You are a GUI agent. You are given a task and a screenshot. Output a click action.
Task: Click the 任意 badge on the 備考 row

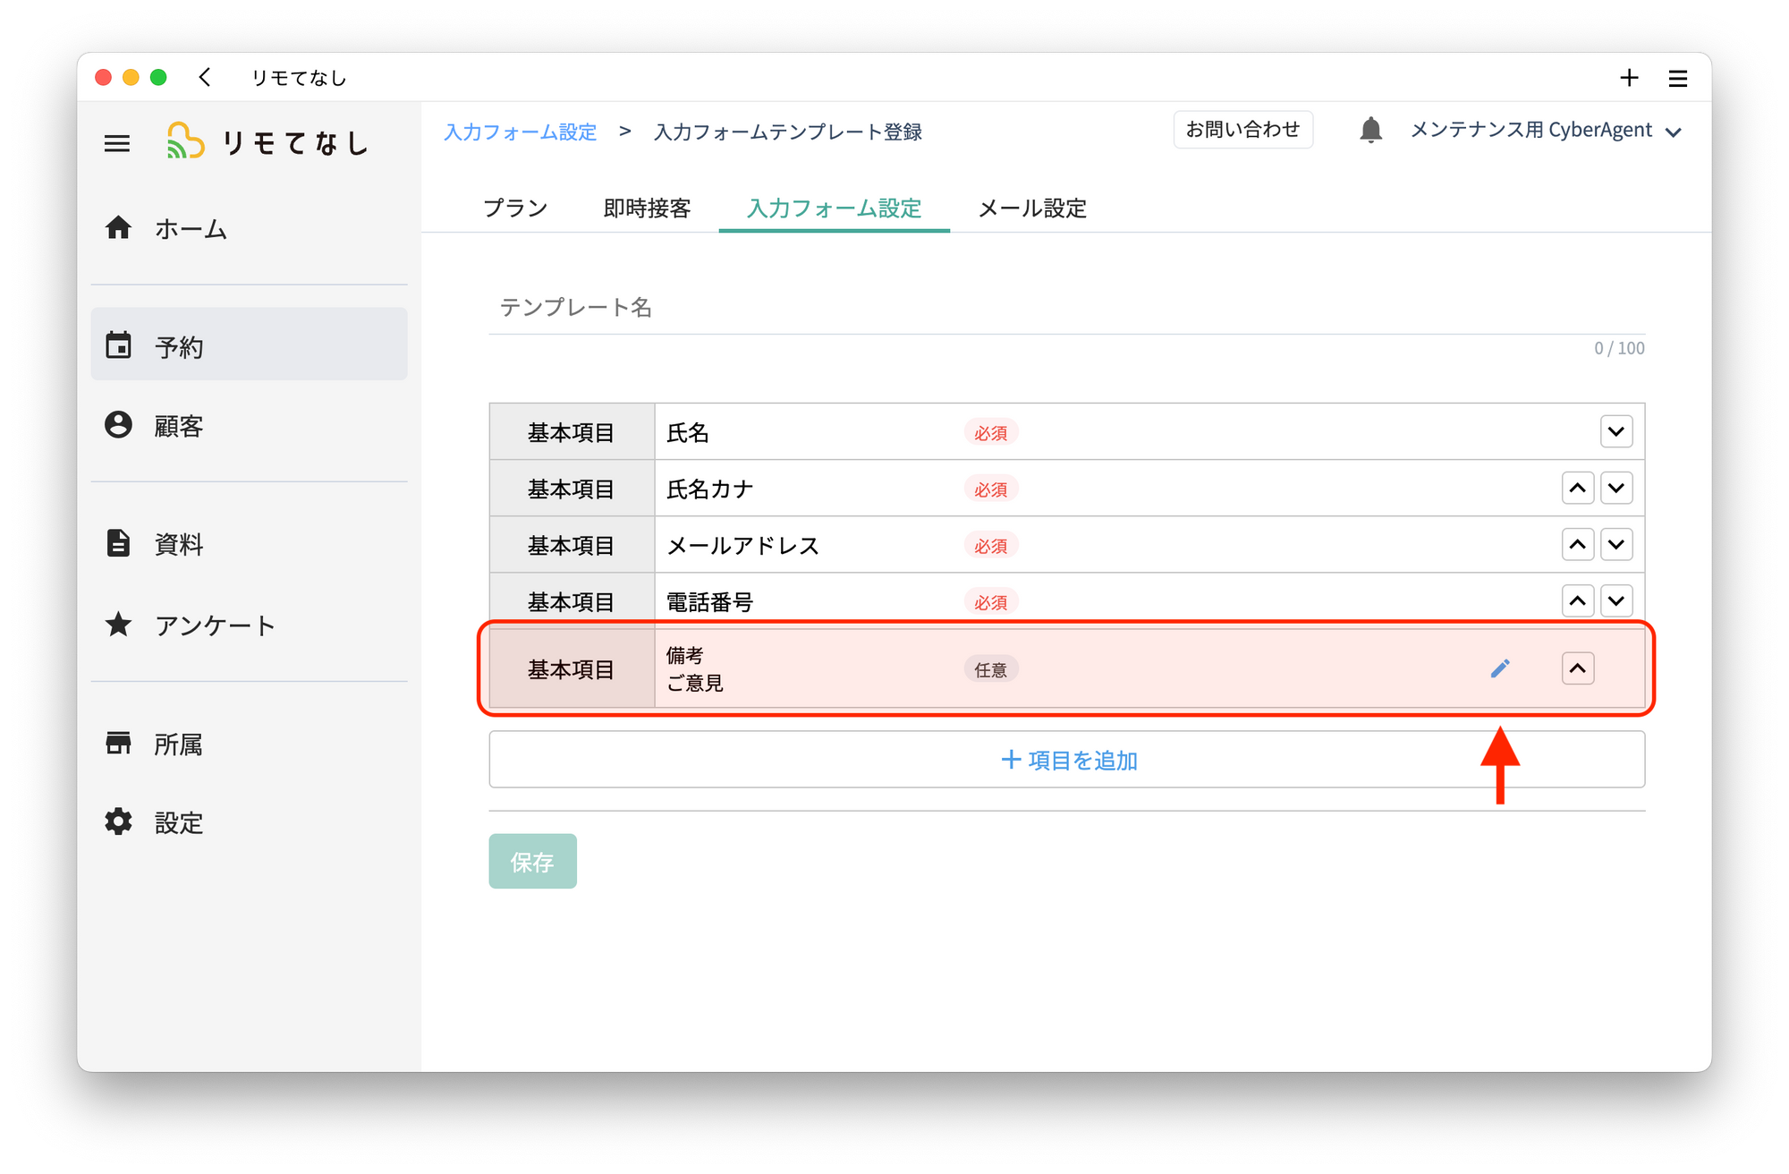(990, 669)
